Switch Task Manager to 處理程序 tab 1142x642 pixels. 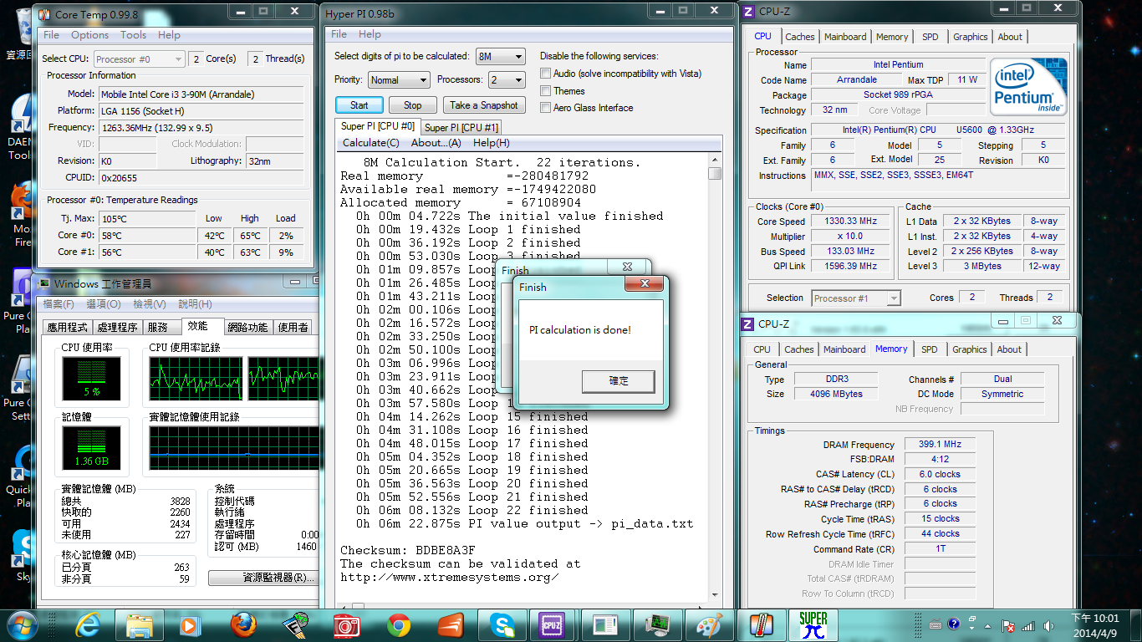(117, 328)
